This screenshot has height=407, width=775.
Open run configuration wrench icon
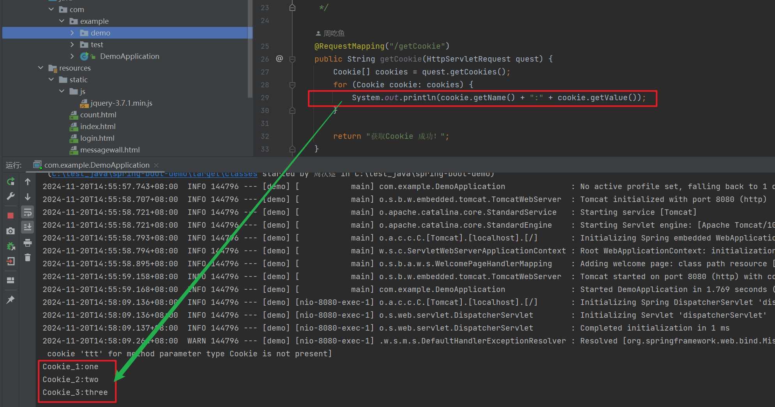tap(11, 196)
